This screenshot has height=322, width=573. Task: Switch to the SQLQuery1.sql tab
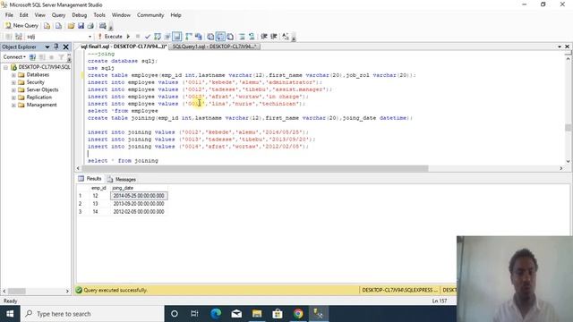(214, 47)
